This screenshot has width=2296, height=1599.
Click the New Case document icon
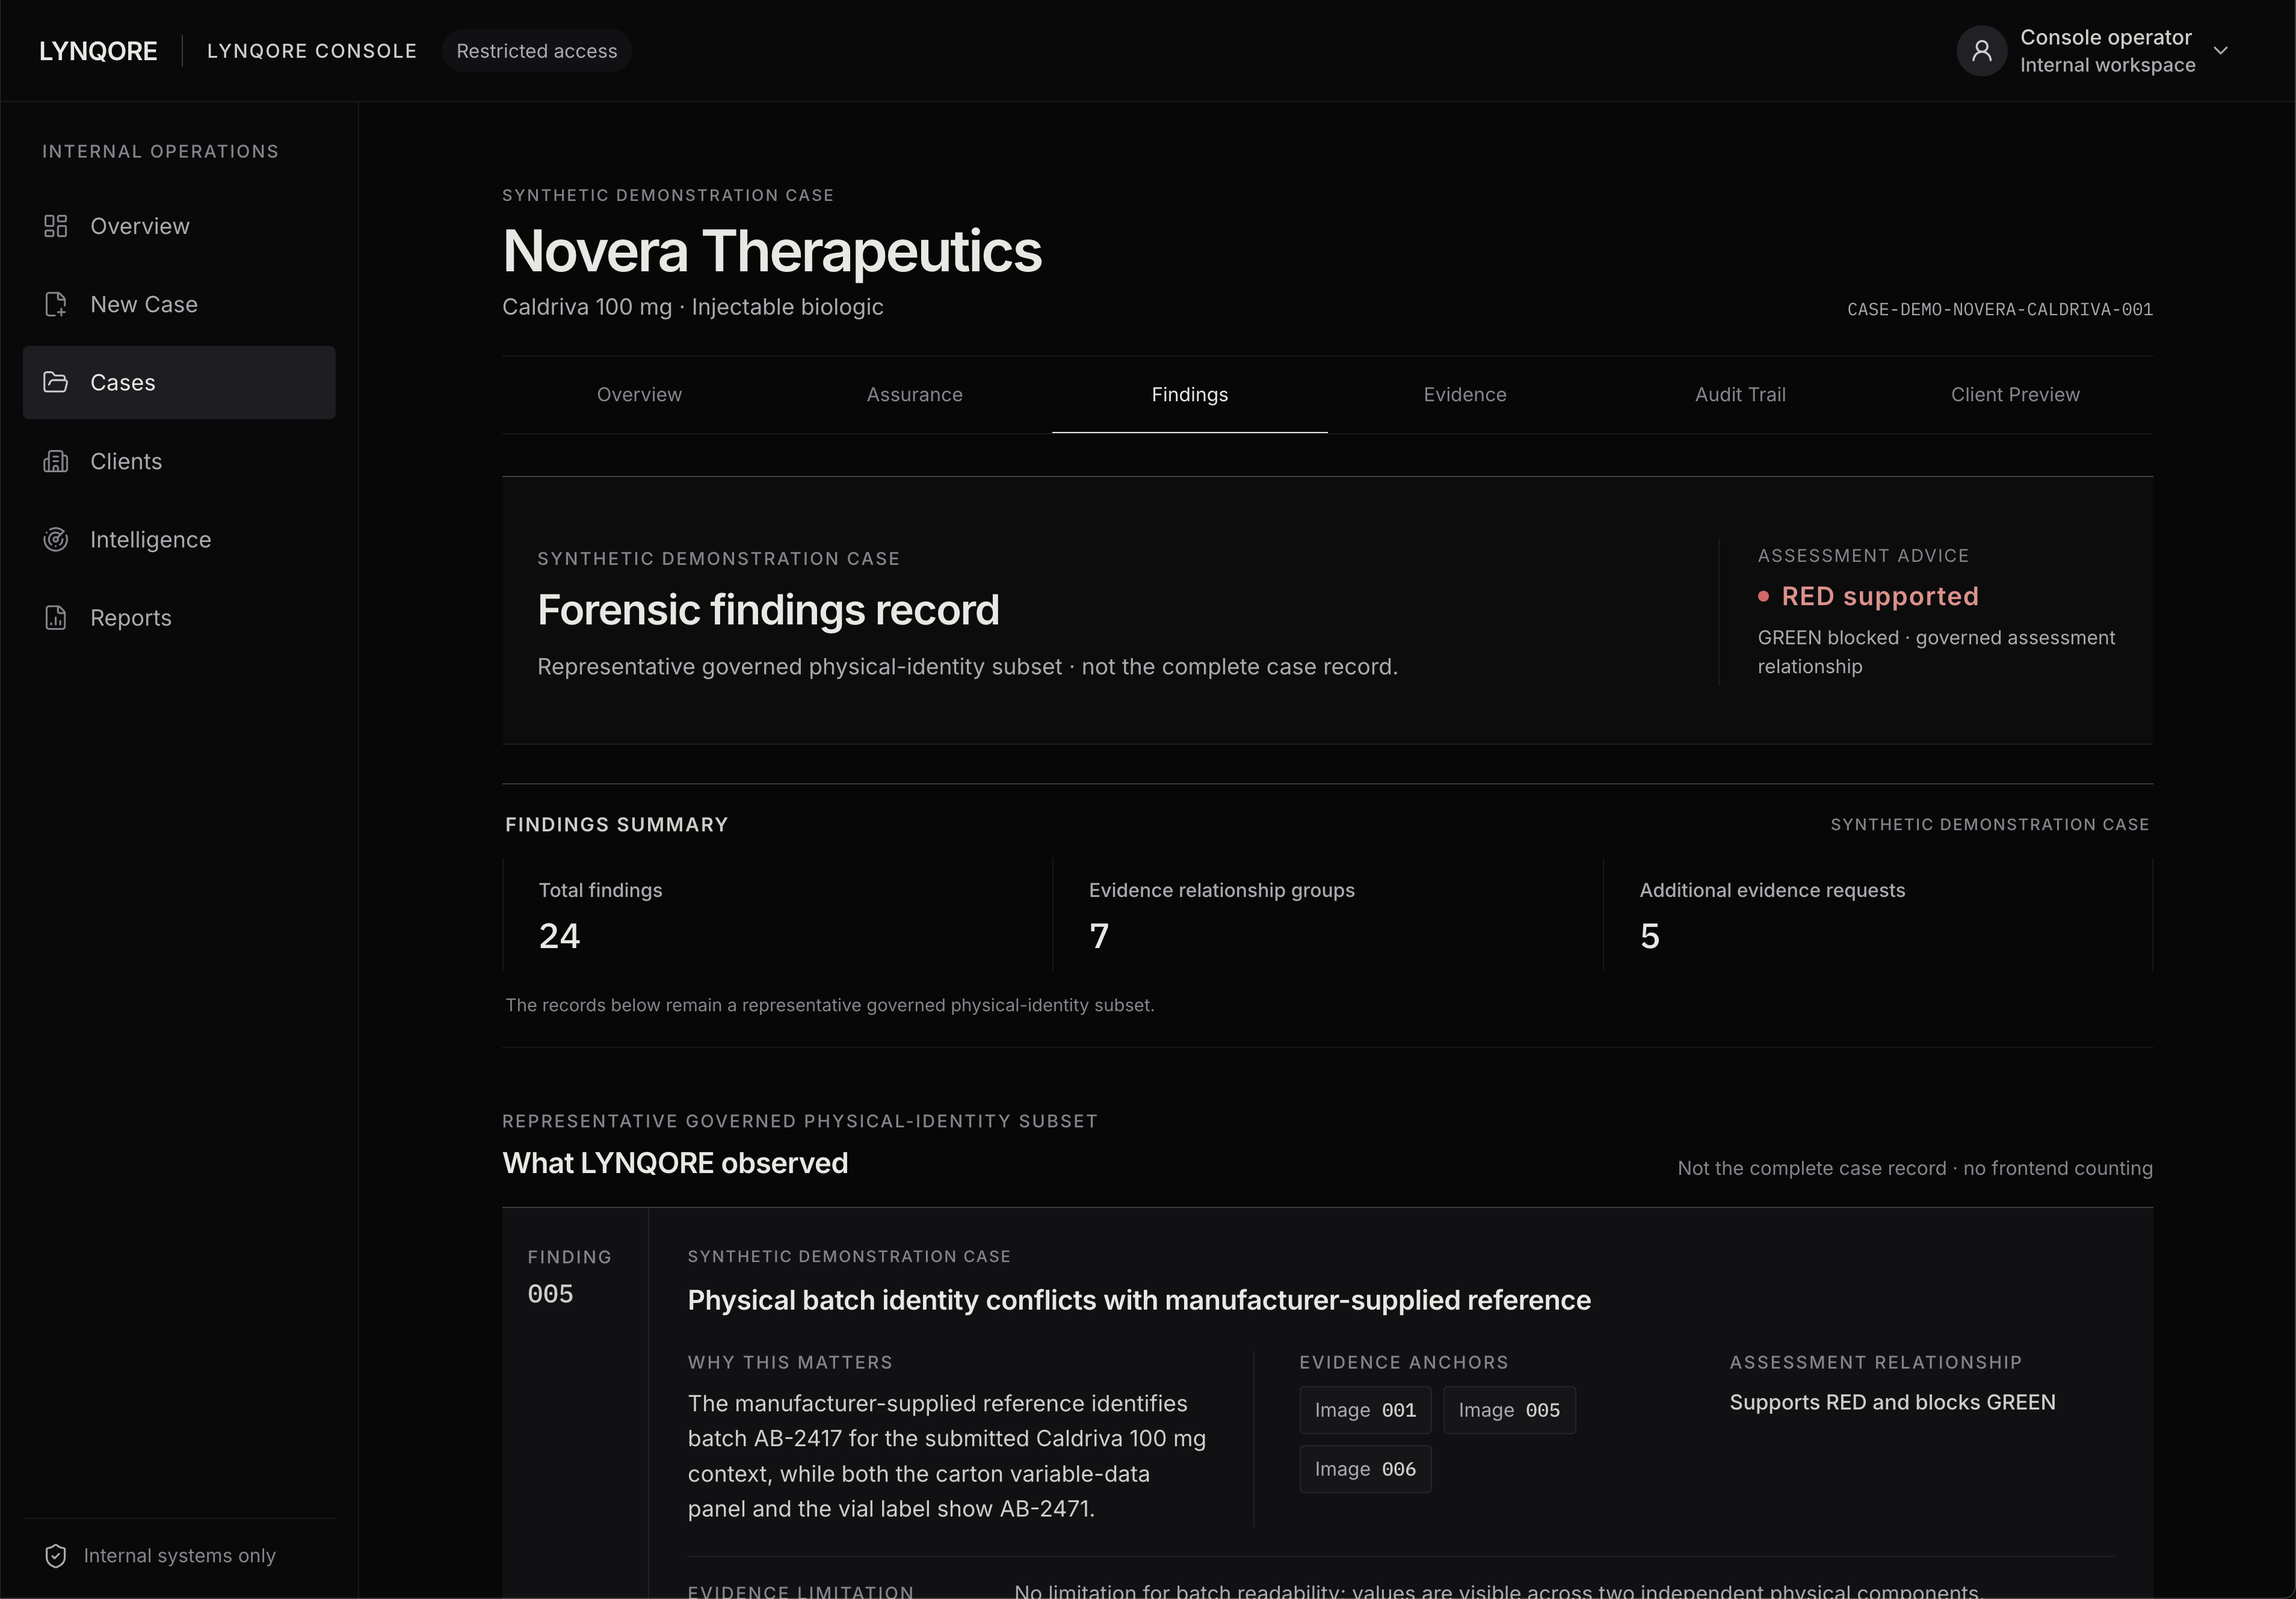[56, 304]
